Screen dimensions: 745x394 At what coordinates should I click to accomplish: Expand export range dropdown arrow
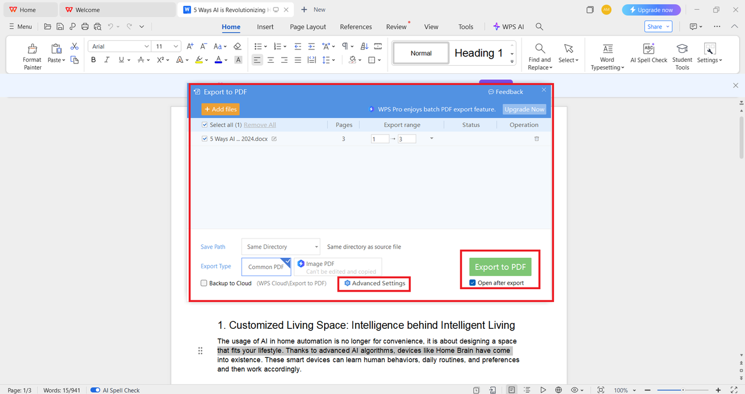pyautogui.click(x=432, y=139)
